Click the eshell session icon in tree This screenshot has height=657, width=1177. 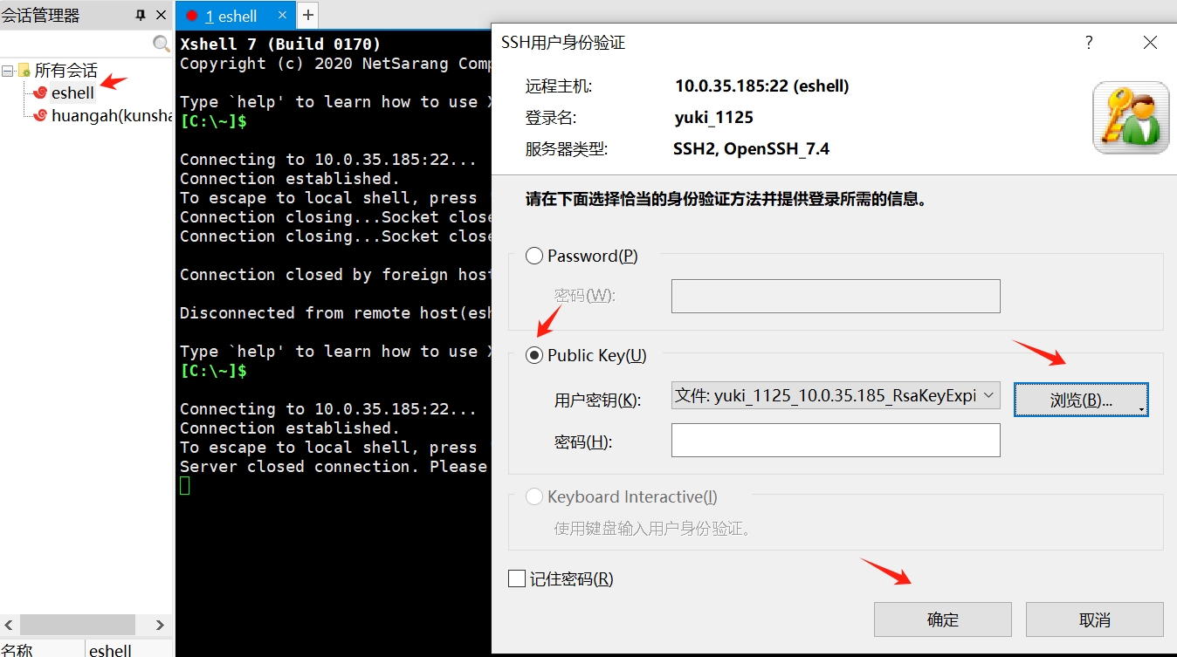tap(40, 92)
